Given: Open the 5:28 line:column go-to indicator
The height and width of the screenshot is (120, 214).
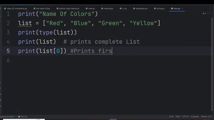Looking at the screenshot, I should [x=171, y=117].
